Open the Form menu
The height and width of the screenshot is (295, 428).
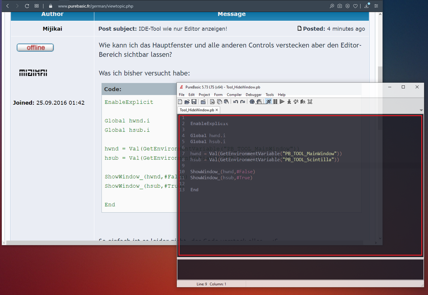[218, 95]
